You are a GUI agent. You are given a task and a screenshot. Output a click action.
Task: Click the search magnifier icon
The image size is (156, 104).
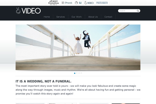coord(138,11)
